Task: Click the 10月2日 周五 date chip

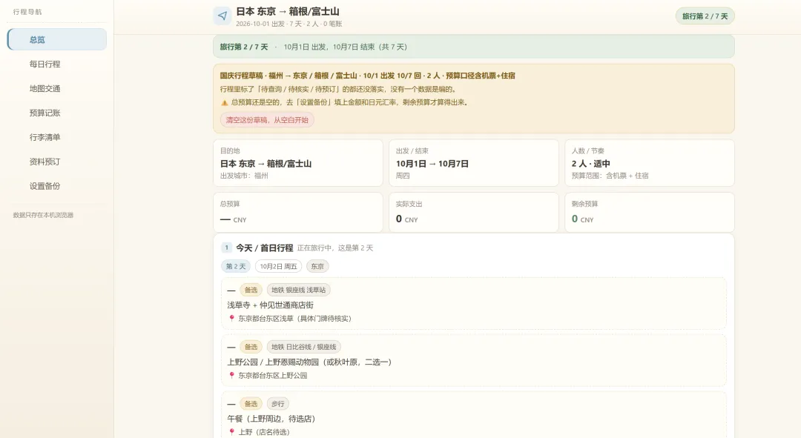Action: [x=278, y=267]
